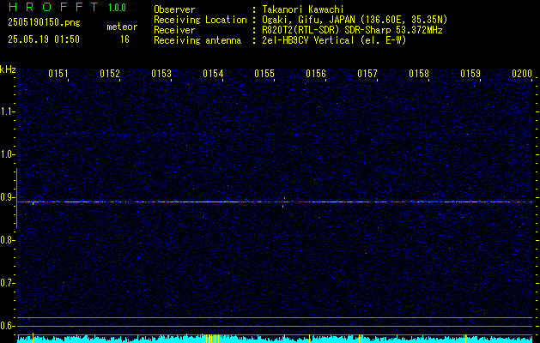
Task: Click the meteor echo blip below 0155
Action: point(283,206)
